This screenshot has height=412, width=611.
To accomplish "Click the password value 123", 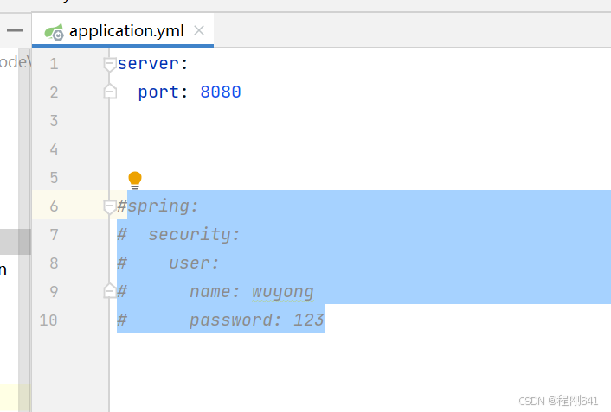I will pyautogui.click(x=308, y=320).
